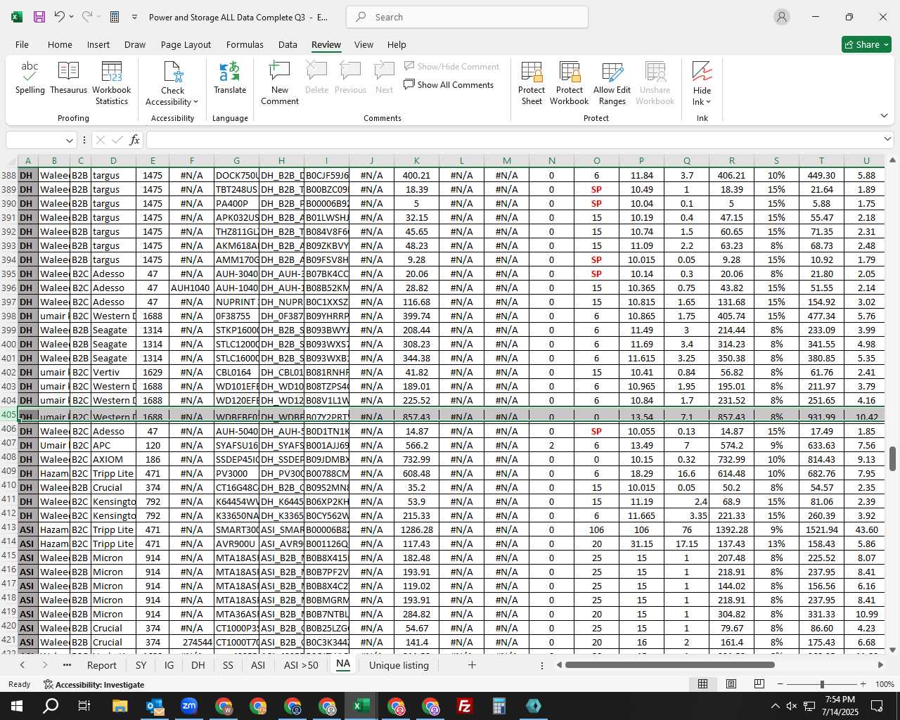This screenshot has height=720, width=900.
Task: Customize Quick Access Toolbar dropdown
Action: click(x=134, y=17)
